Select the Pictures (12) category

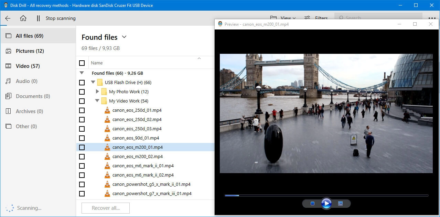30,51
